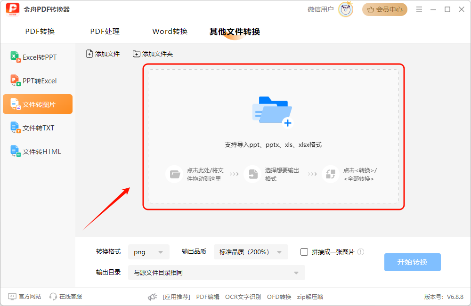
Task: Open the 转换格式 png dropdown
Action: tap(149, 252)
